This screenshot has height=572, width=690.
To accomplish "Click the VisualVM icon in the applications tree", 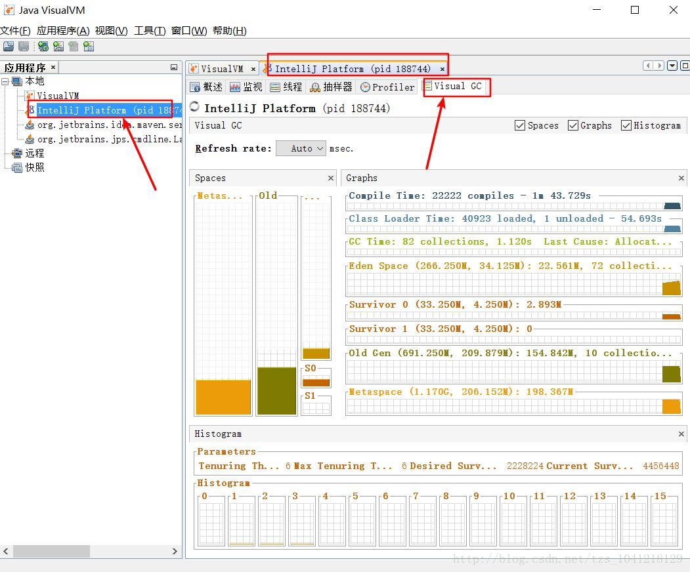I will (x=30, y=95).
